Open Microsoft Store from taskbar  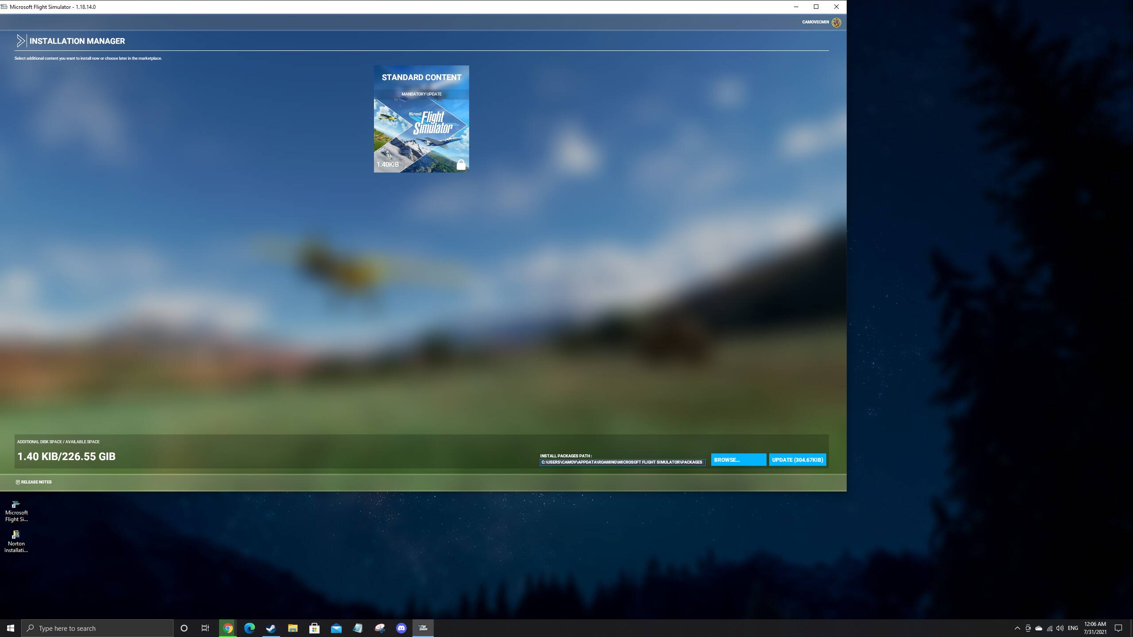coord(314,628)
